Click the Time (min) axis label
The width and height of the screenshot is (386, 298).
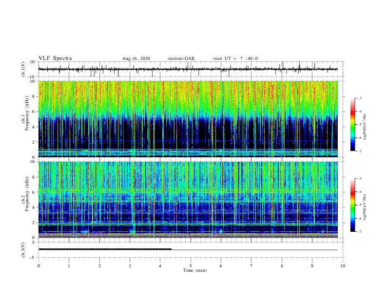coord(195,270)
